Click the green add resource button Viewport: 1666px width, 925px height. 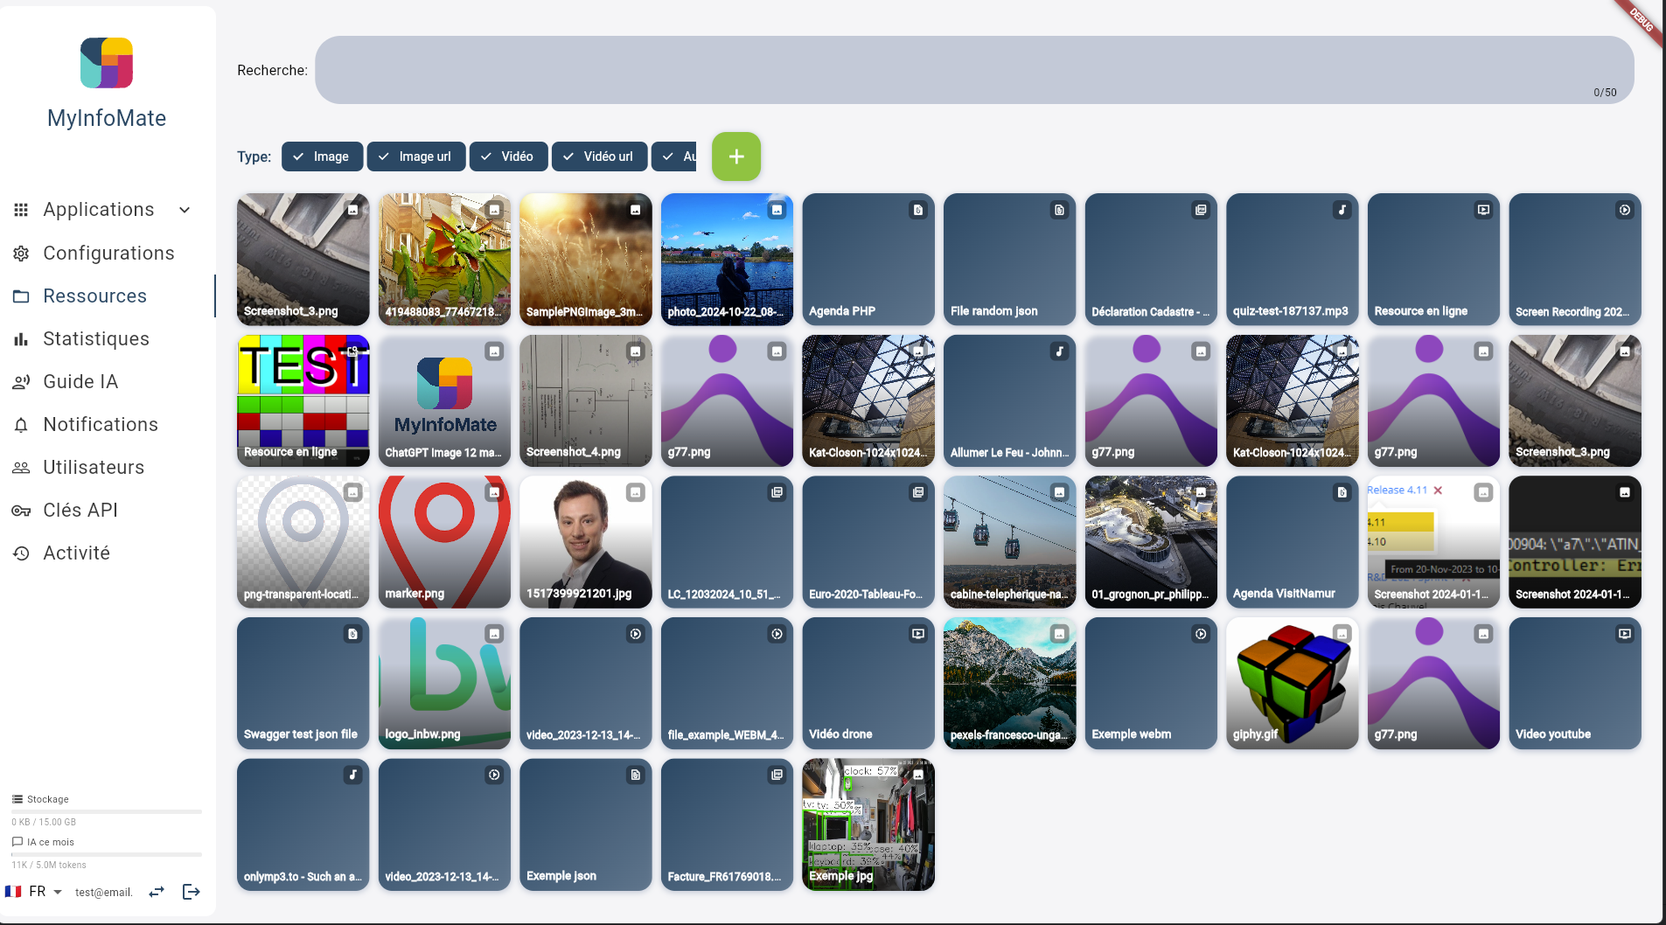click(735, 156)
